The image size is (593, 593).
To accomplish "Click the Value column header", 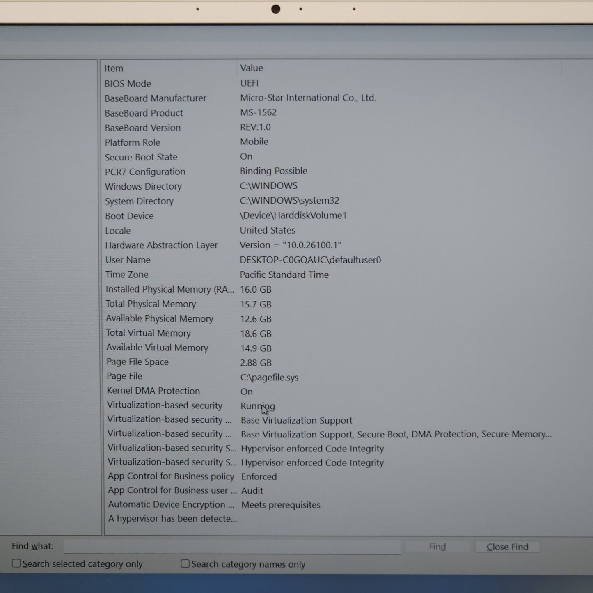I will click(252, 68).
